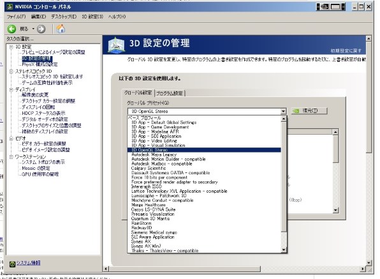
Task: Select 解像度の変更 tree item
Action: [x=35, y=95]
